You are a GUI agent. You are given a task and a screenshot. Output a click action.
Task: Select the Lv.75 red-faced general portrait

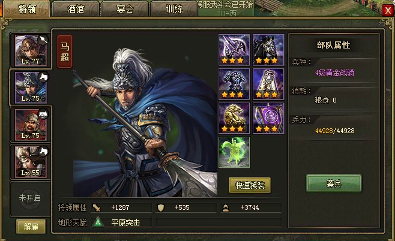point(31,125)
